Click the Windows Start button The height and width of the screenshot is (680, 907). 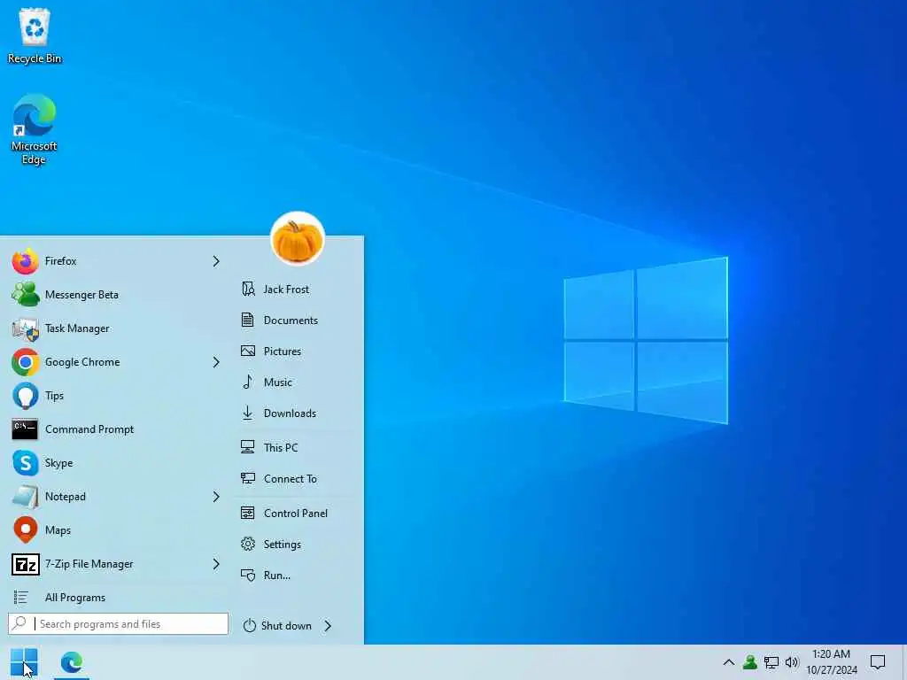pos(24,662)
